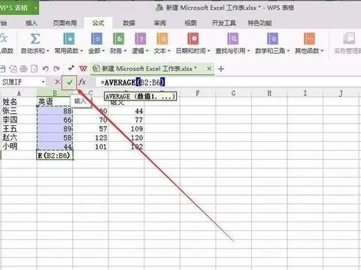Viewport: 361px width, 270px height.
Task: Click cell containing 赵六
Action: pos(19,138)
